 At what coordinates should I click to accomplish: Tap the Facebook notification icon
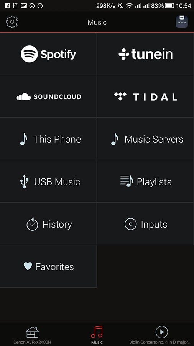click(8, 6)
